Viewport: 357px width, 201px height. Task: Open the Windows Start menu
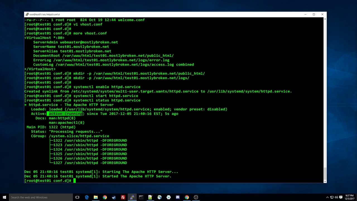tap(4, 197)
